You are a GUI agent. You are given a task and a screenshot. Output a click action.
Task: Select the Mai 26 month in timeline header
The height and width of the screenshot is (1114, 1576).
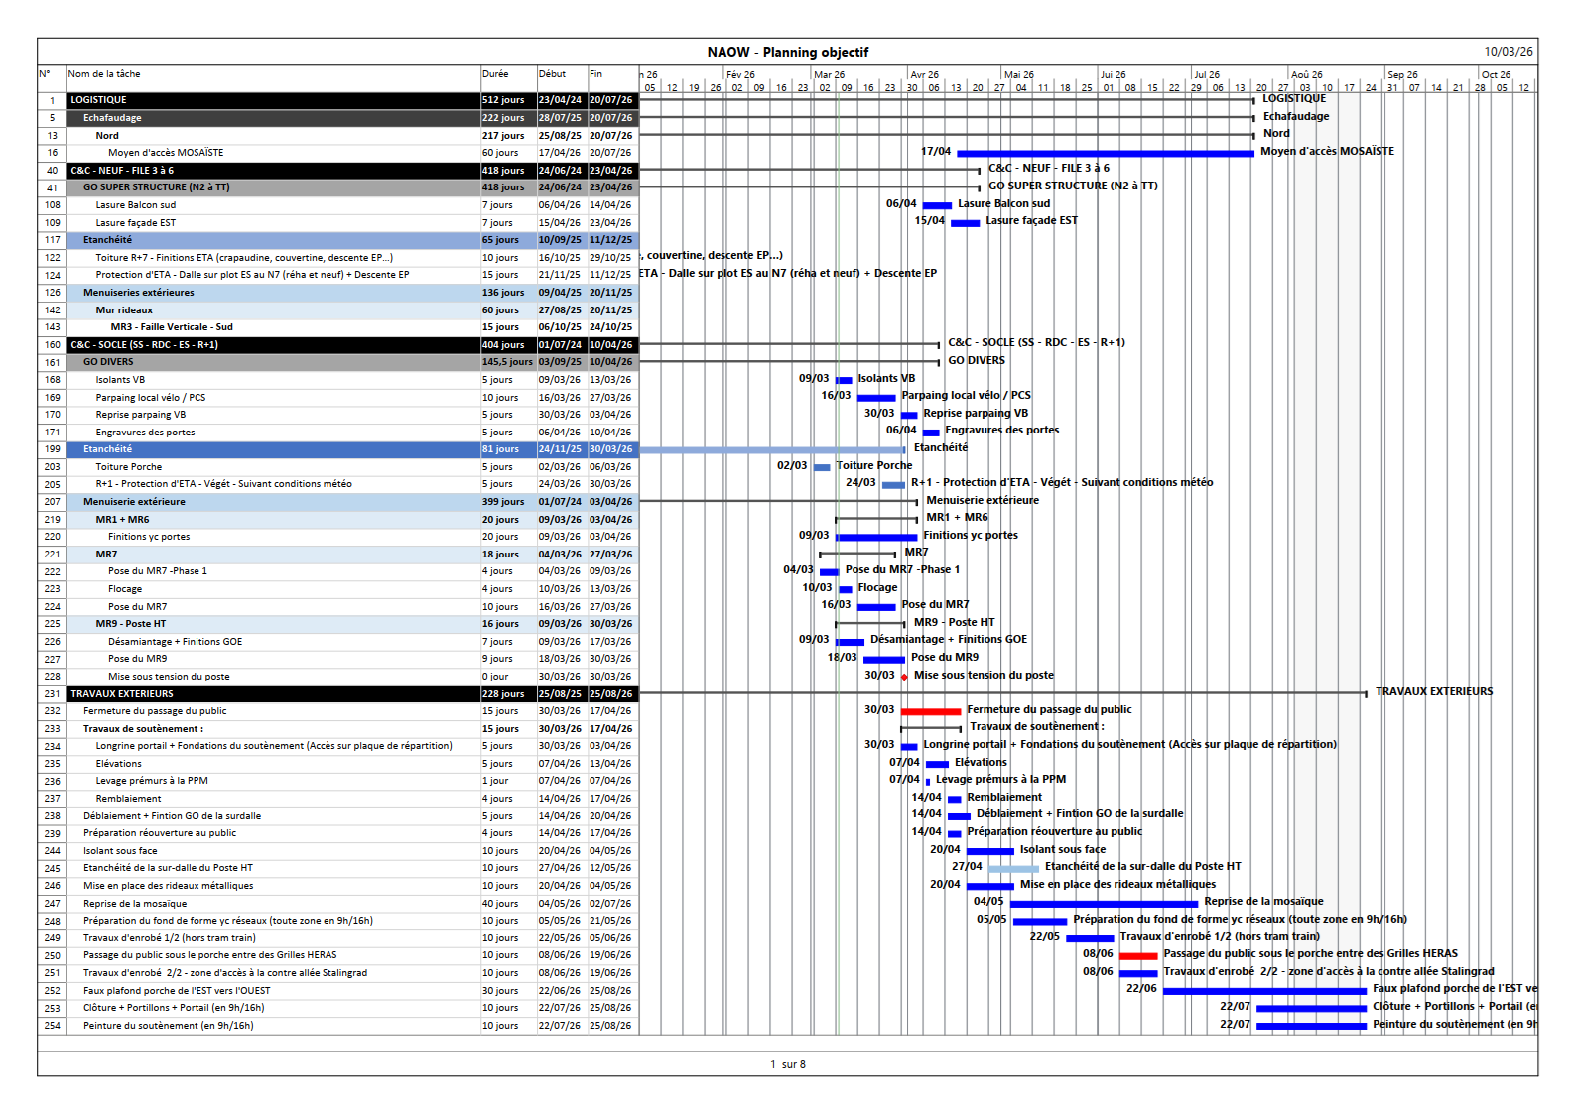[x=1018, y=74]
